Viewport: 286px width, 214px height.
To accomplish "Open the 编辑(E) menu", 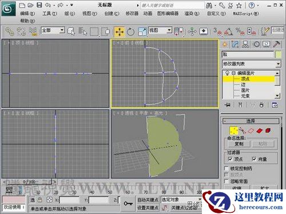I will click(27, 13).
